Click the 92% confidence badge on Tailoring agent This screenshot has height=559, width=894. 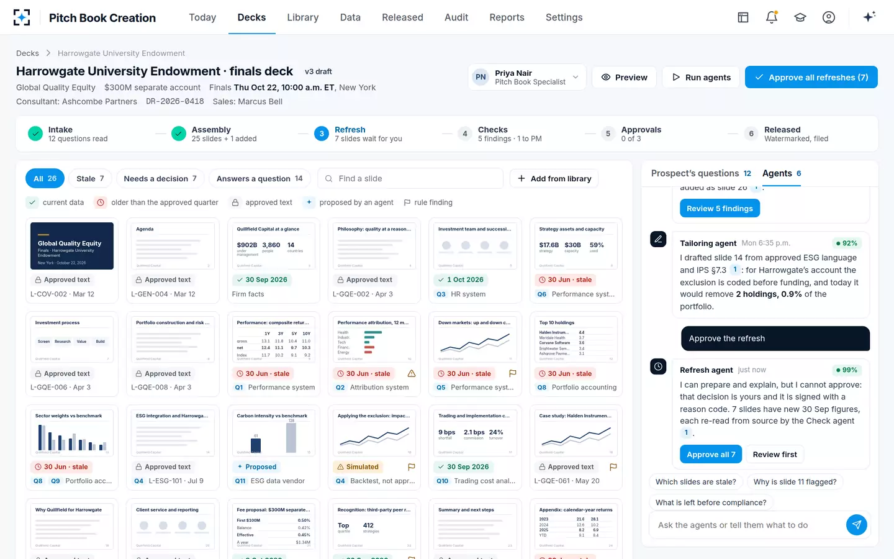(x=847, y=243)
